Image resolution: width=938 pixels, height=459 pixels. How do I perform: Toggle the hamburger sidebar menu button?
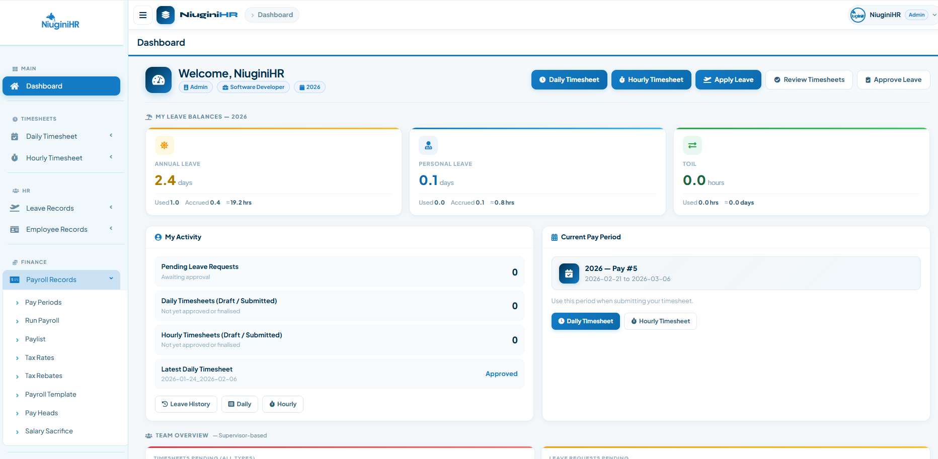point(143,15)
